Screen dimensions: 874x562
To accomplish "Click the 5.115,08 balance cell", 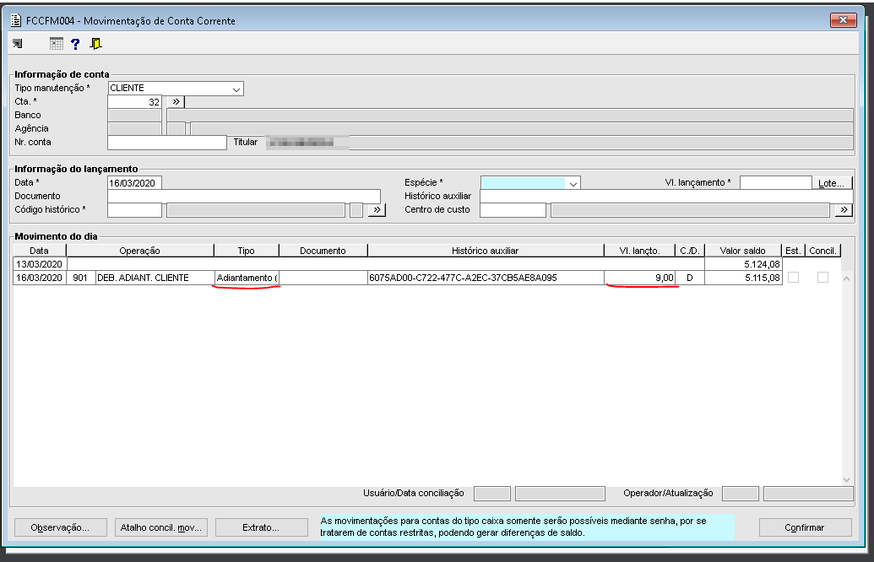I will click(743, 278).
